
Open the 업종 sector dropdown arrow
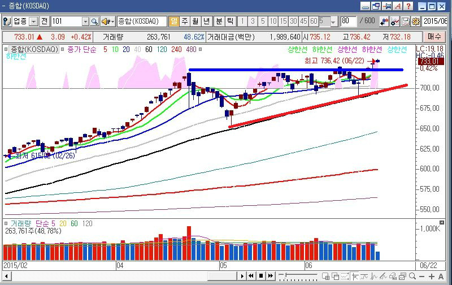tap(33, 21)
